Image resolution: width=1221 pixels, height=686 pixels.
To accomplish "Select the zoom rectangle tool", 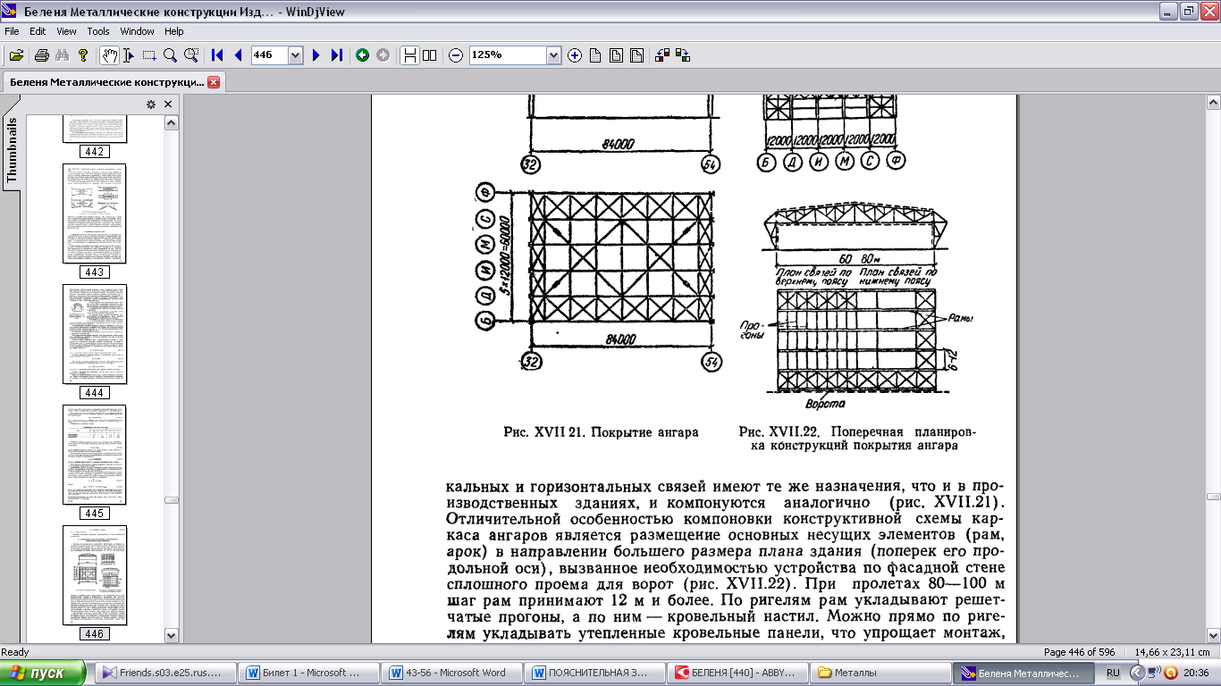I will 190,55.
